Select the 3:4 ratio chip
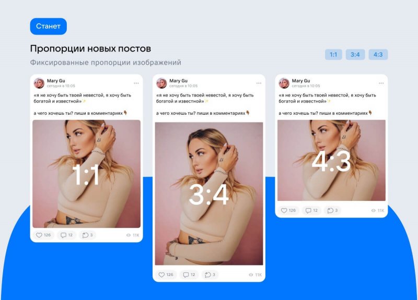This screenshot has width=418, height=300. [x=355, y=55]
